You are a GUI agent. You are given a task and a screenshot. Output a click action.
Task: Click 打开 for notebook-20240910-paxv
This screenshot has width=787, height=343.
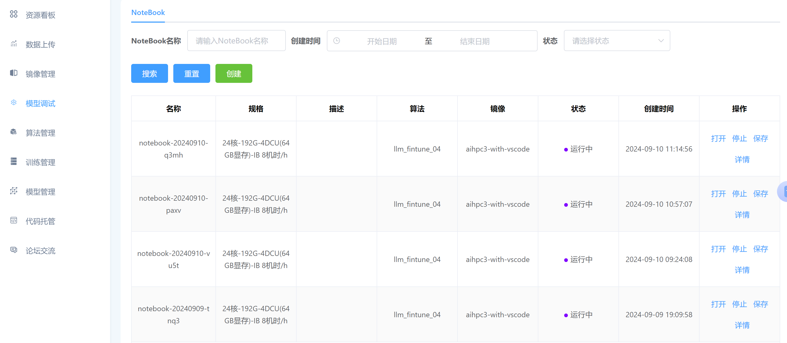point(718,194)
